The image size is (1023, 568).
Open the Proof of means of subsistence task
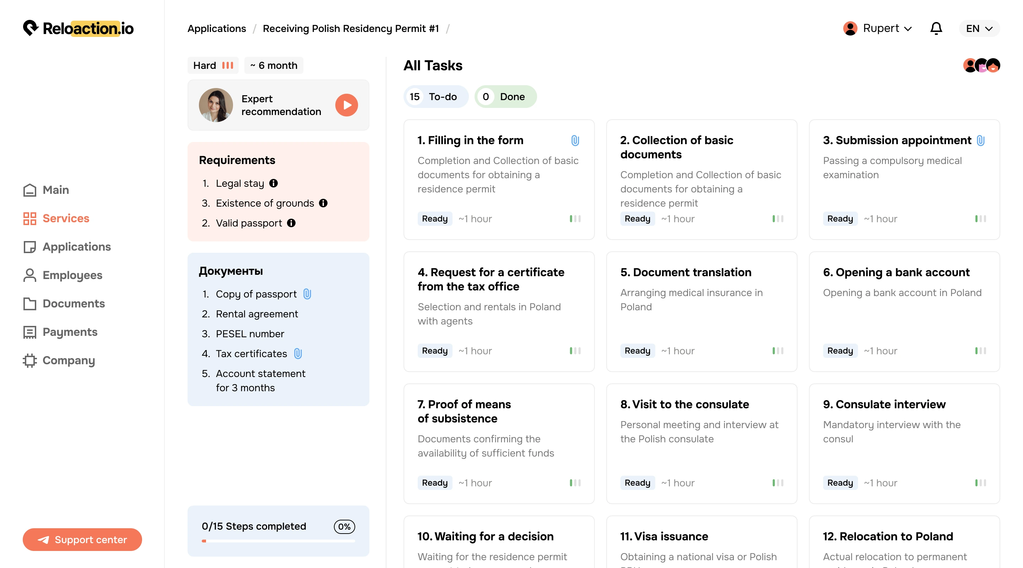(x=499, y=443)
